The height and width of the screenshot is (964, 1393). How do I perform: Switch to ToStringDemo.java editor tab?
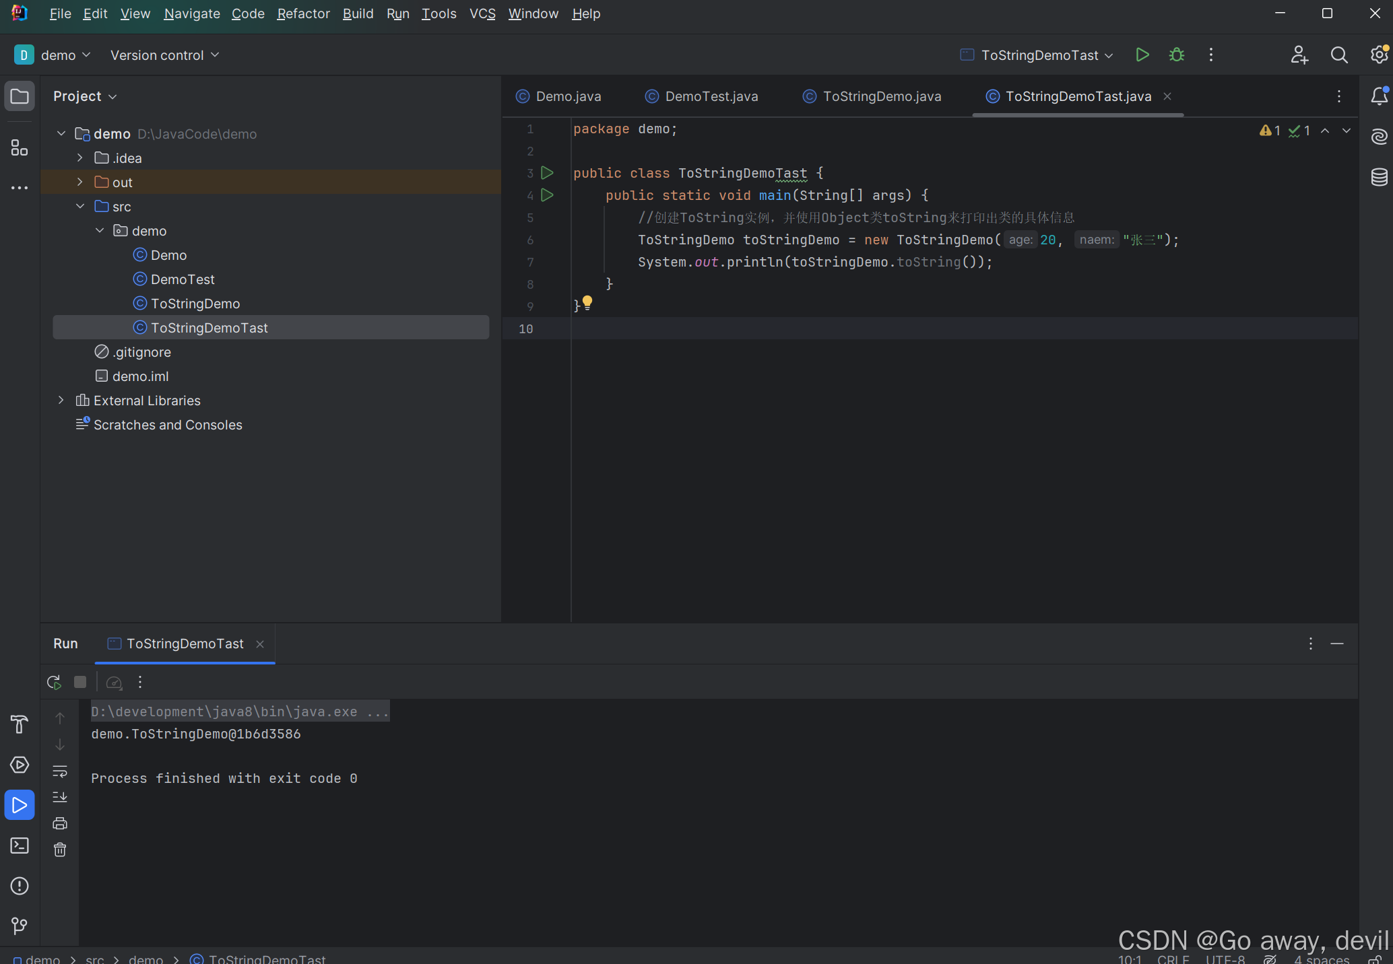point(881,96)
